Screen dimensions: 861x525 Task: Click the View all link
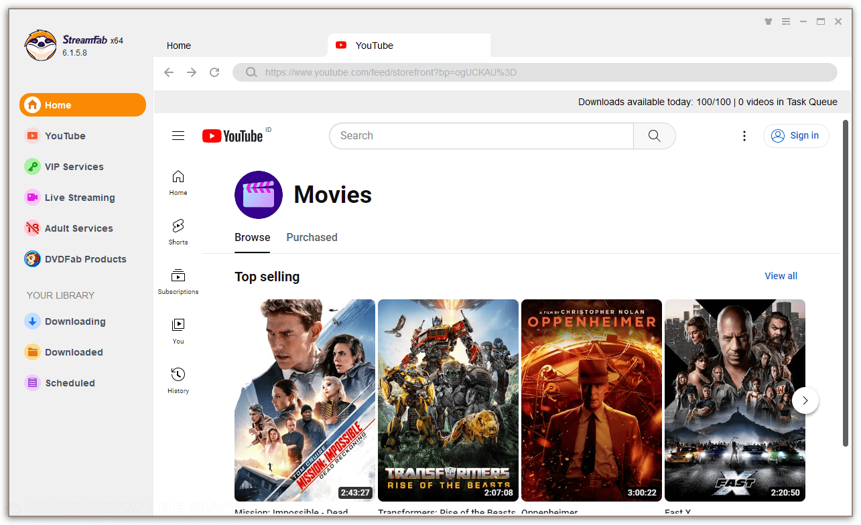[781, 276]
